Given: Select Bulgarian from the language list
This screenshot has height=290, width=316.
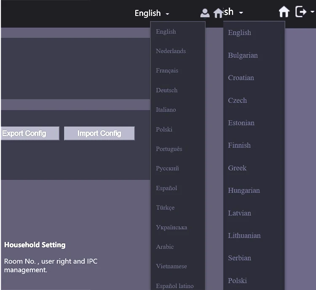Looking at the screenshot, I should coord(243,55).
